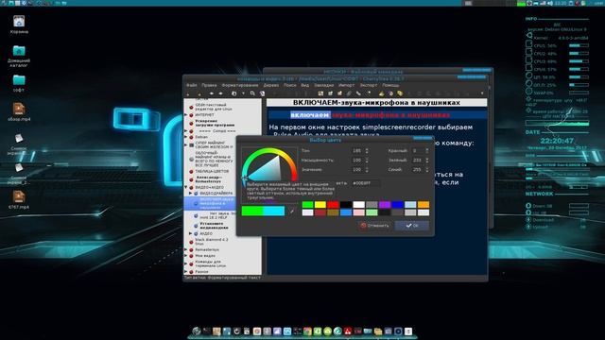The height and width of the screenshot is (340, 605).
Task: Click the Отменить button
Action: tap(374, 226)
